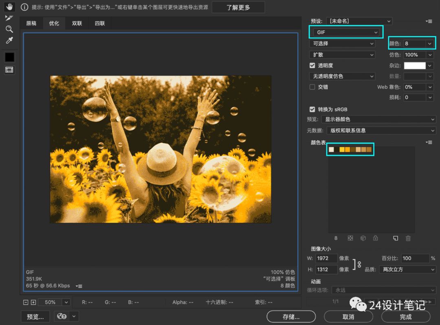Click the 存储... button
The height and width of the screenshot is (325, 440).
291,316
